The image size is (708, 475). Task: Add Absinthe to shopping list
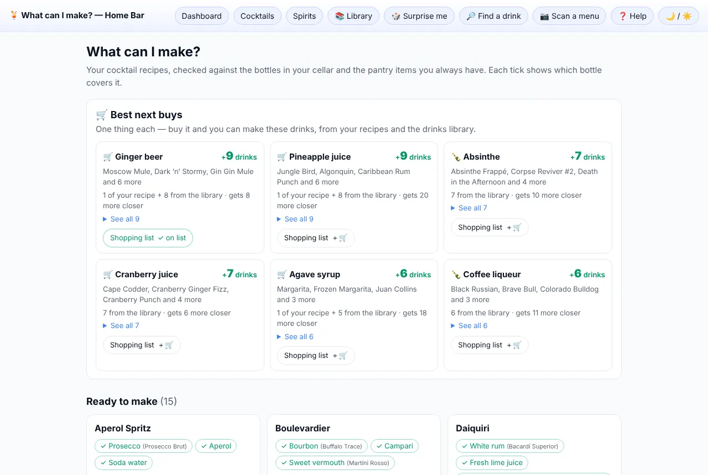point(490,227)
